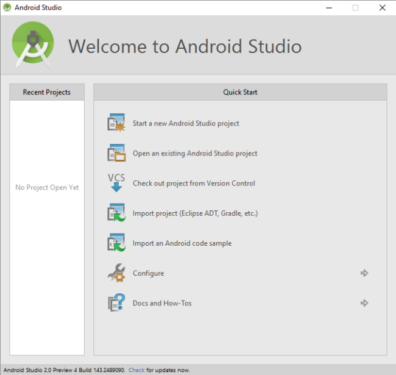396x375 pixels.
Task: Click the Import Android code sample icon
Action: tap(116, 243)
